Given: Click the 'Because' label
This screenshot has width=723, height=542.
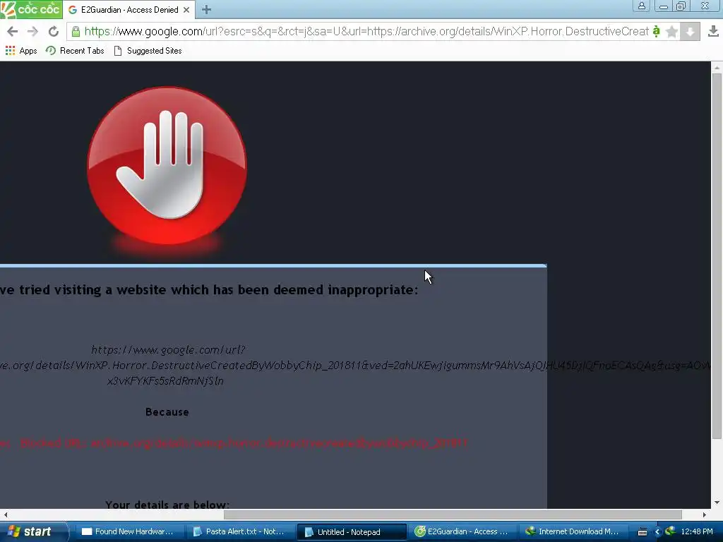Looking at the screenshot, I should [167, 412].
